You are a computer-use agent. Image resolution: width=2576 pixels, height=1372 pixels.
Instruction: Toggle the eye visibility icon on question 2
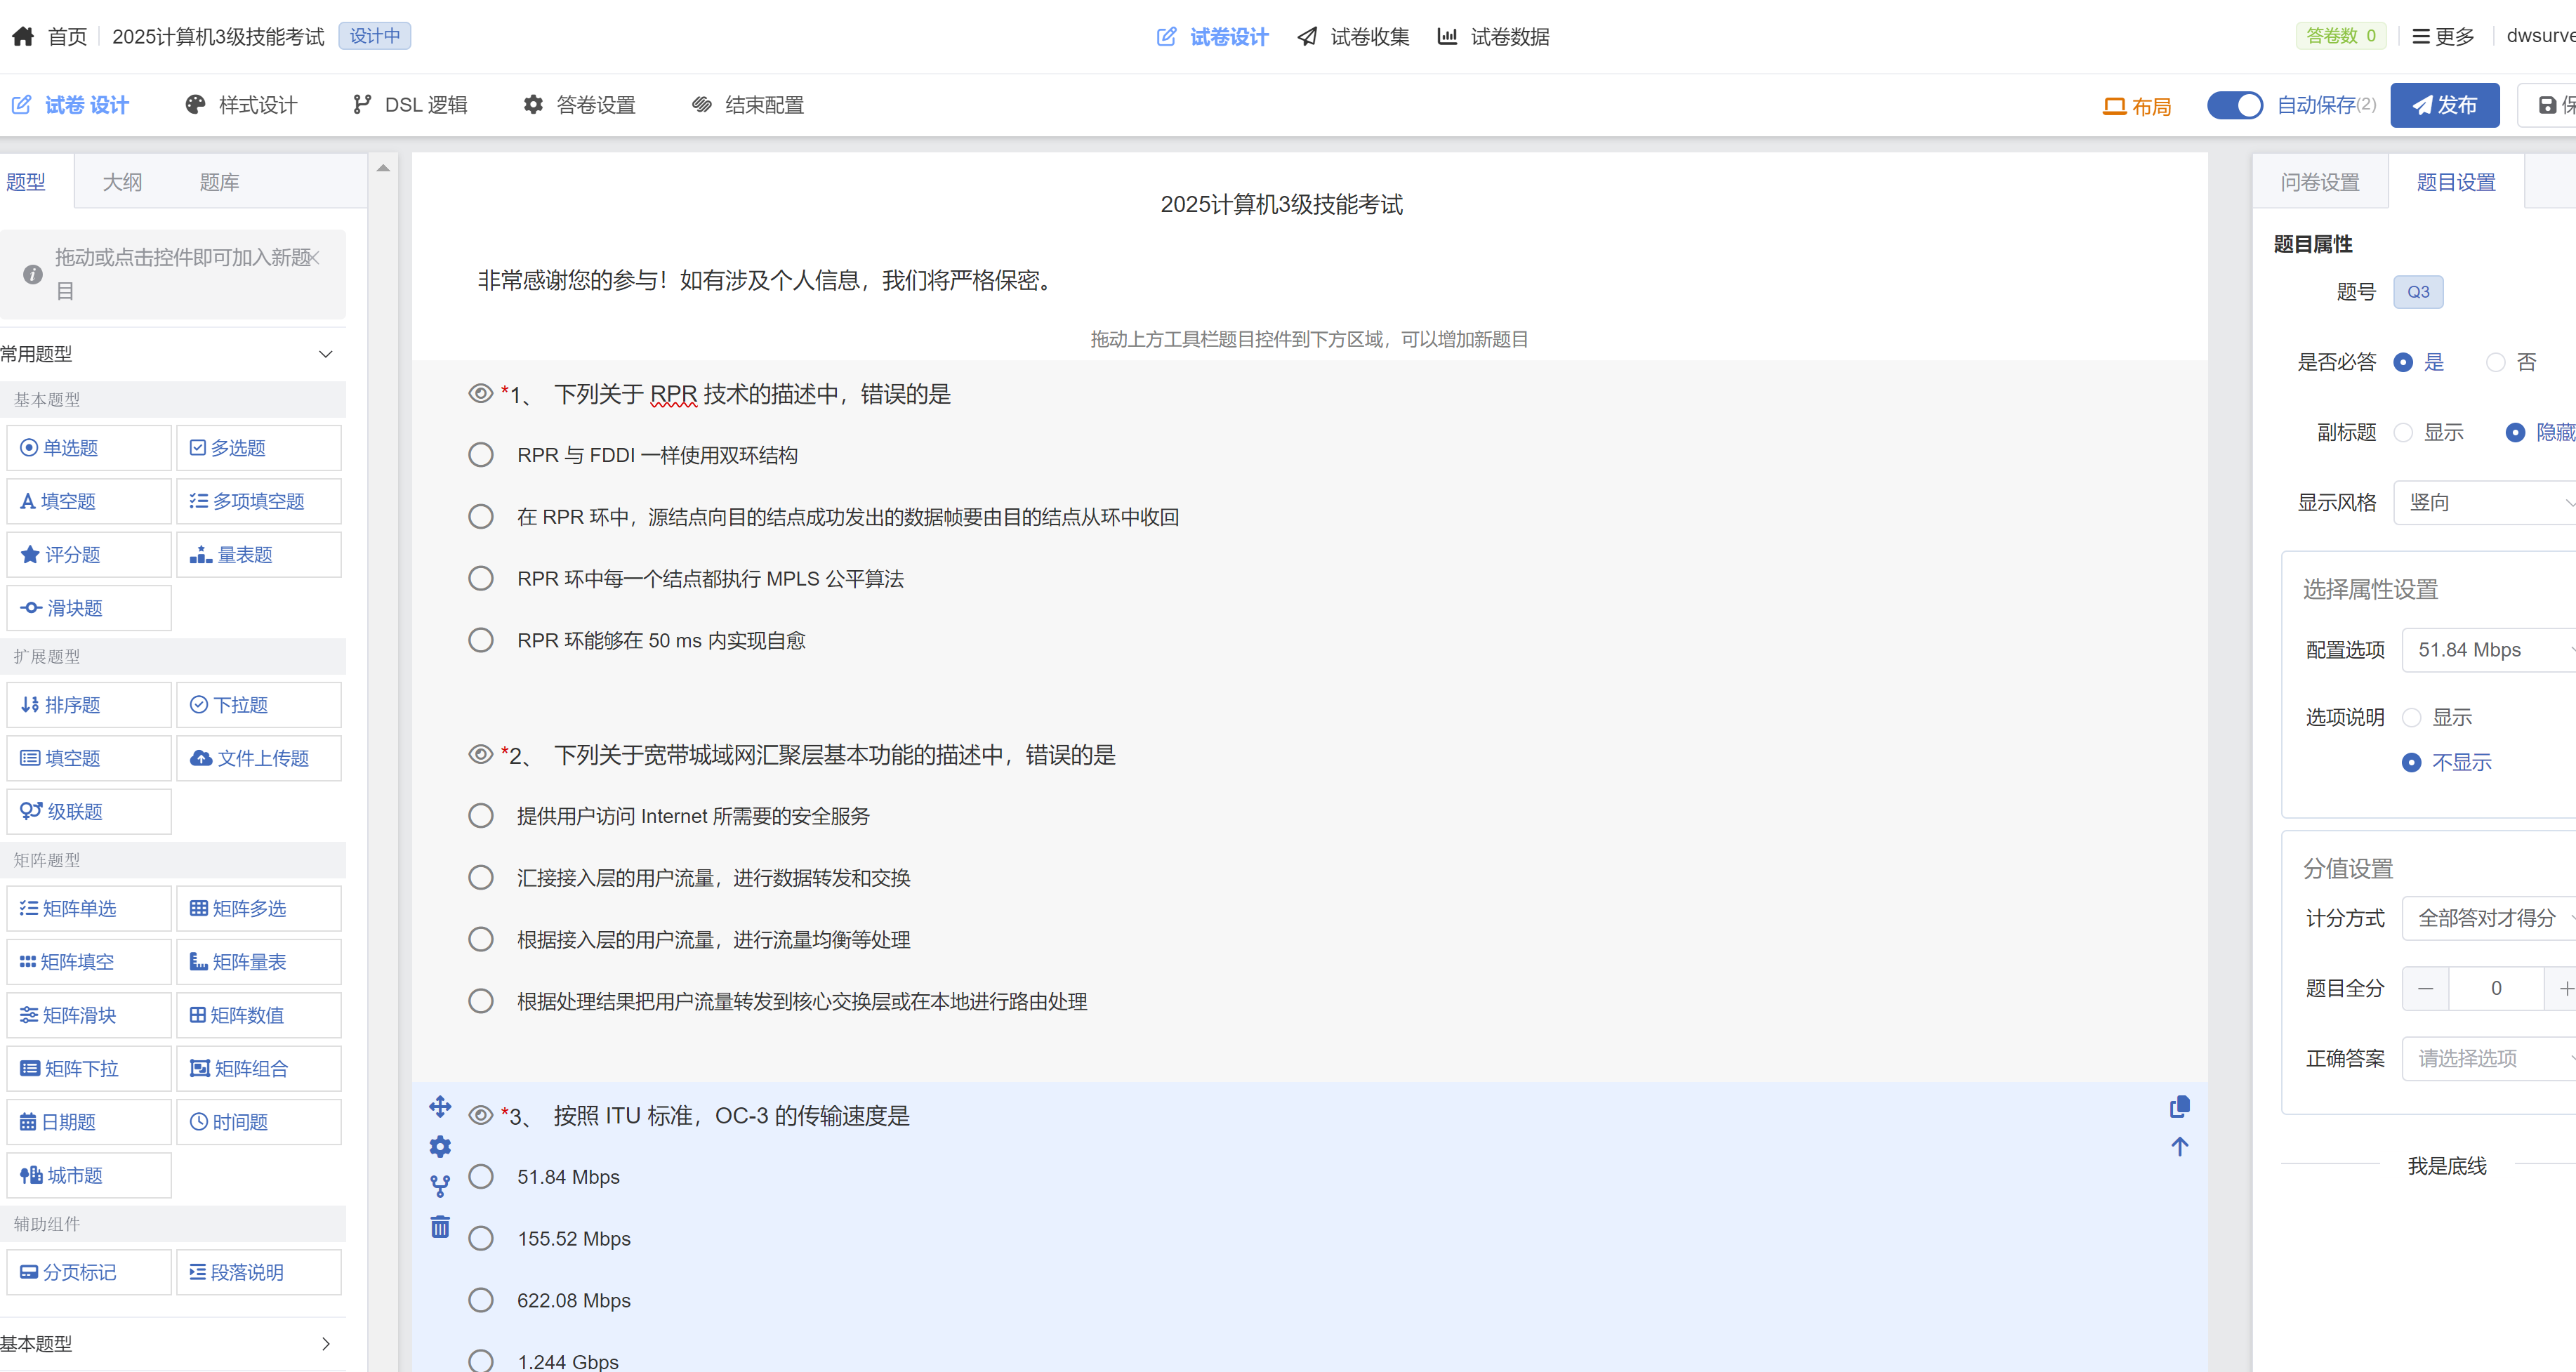[481, 754]
